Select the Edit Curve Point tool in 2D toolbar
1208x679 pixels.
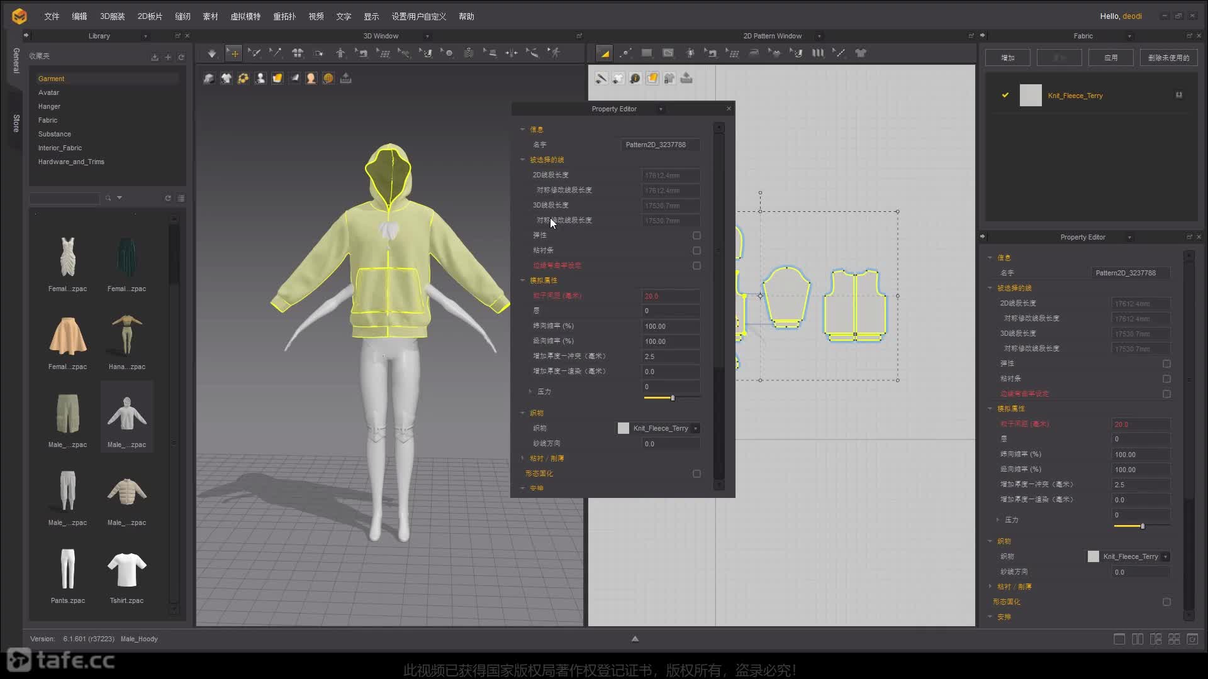pos(625,53)
